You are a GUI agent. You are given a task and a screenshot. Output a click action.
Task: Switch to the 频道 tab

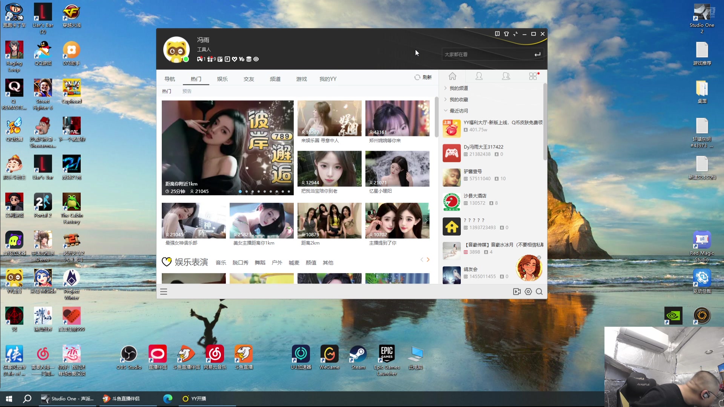275,79
